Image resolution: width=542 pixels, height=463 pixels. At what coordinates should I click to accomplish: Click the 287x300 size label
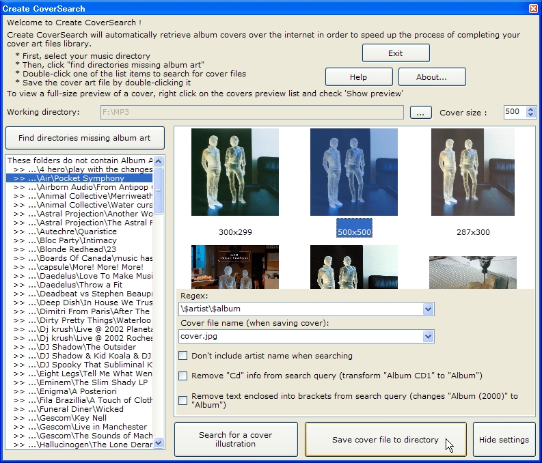tap(473, 232)
